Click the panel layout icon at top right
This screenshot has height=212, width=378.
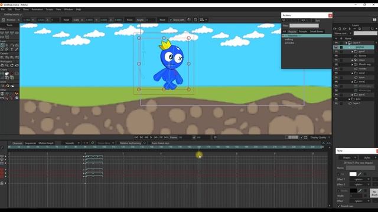pyautogui.click(x=374, y=19)
